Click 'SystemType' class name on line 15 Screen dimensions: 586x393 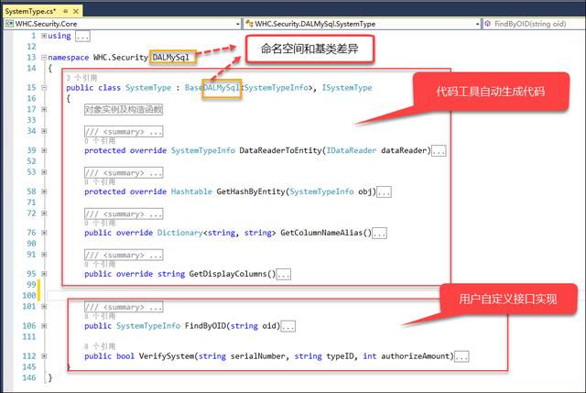pyautogui.click(x=148, y=88)
